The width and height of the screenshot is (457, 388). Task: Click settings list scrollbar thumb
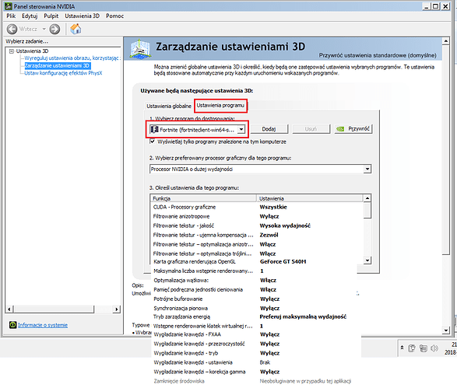367,211
